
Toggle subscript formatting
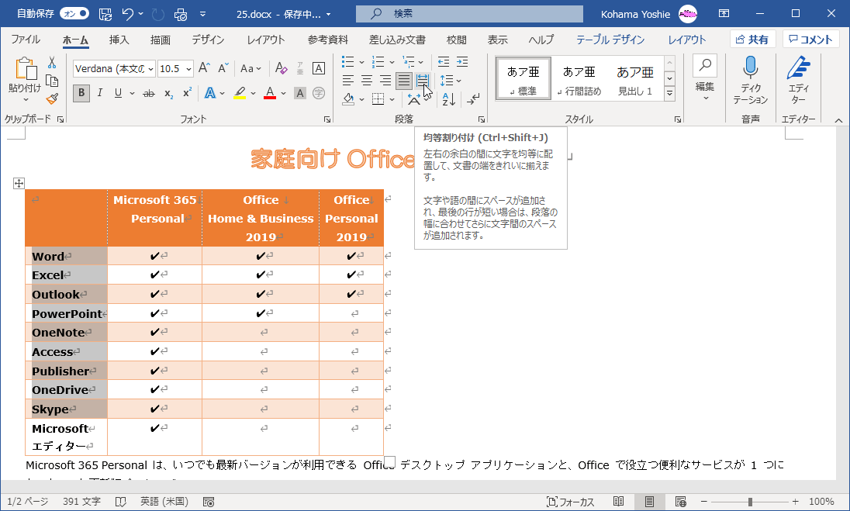coord(168,93)
